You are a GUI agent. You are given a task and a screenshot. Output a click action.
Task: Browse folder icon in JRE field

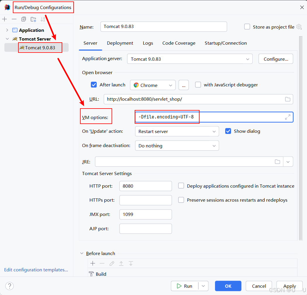[x=277, y=162]
